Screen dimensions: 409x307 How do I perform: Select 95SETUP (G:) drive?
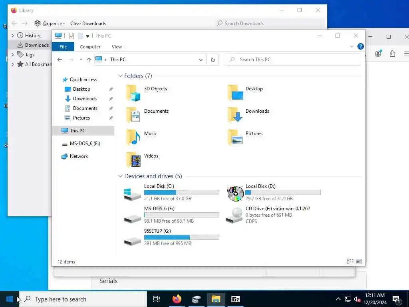coord(171,238)
